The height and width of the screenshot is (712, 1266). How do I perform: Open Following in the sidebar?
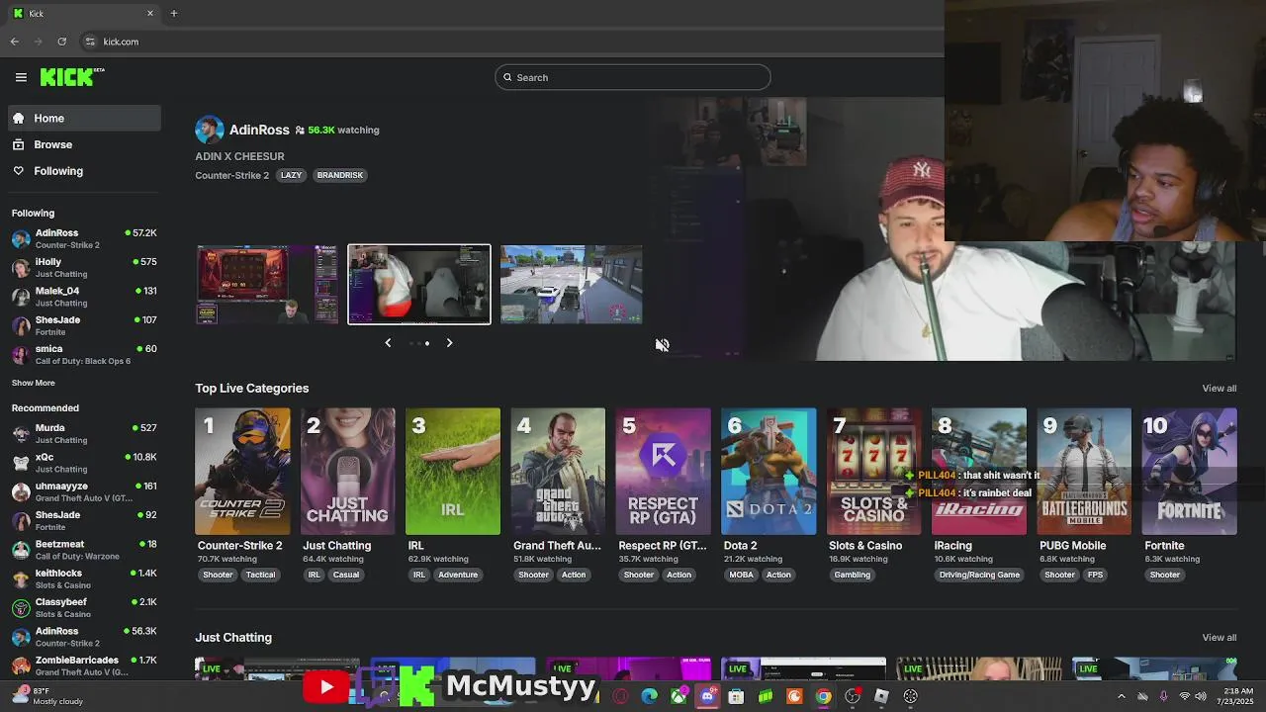point(84,171)
